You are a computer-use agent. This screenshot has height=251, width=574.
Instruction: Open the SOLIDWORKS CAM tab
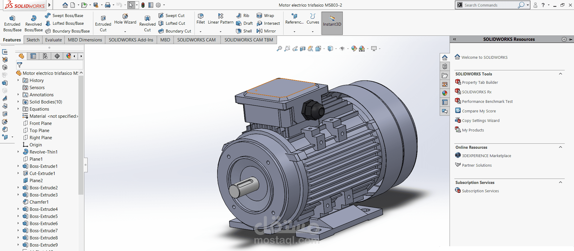point(196,40)
